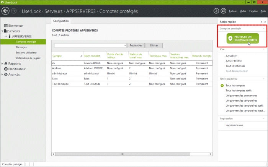Open the search field dropdown arrow
Image resolution: width=268 pixels, height=167 pixels.
coord(125,45)
